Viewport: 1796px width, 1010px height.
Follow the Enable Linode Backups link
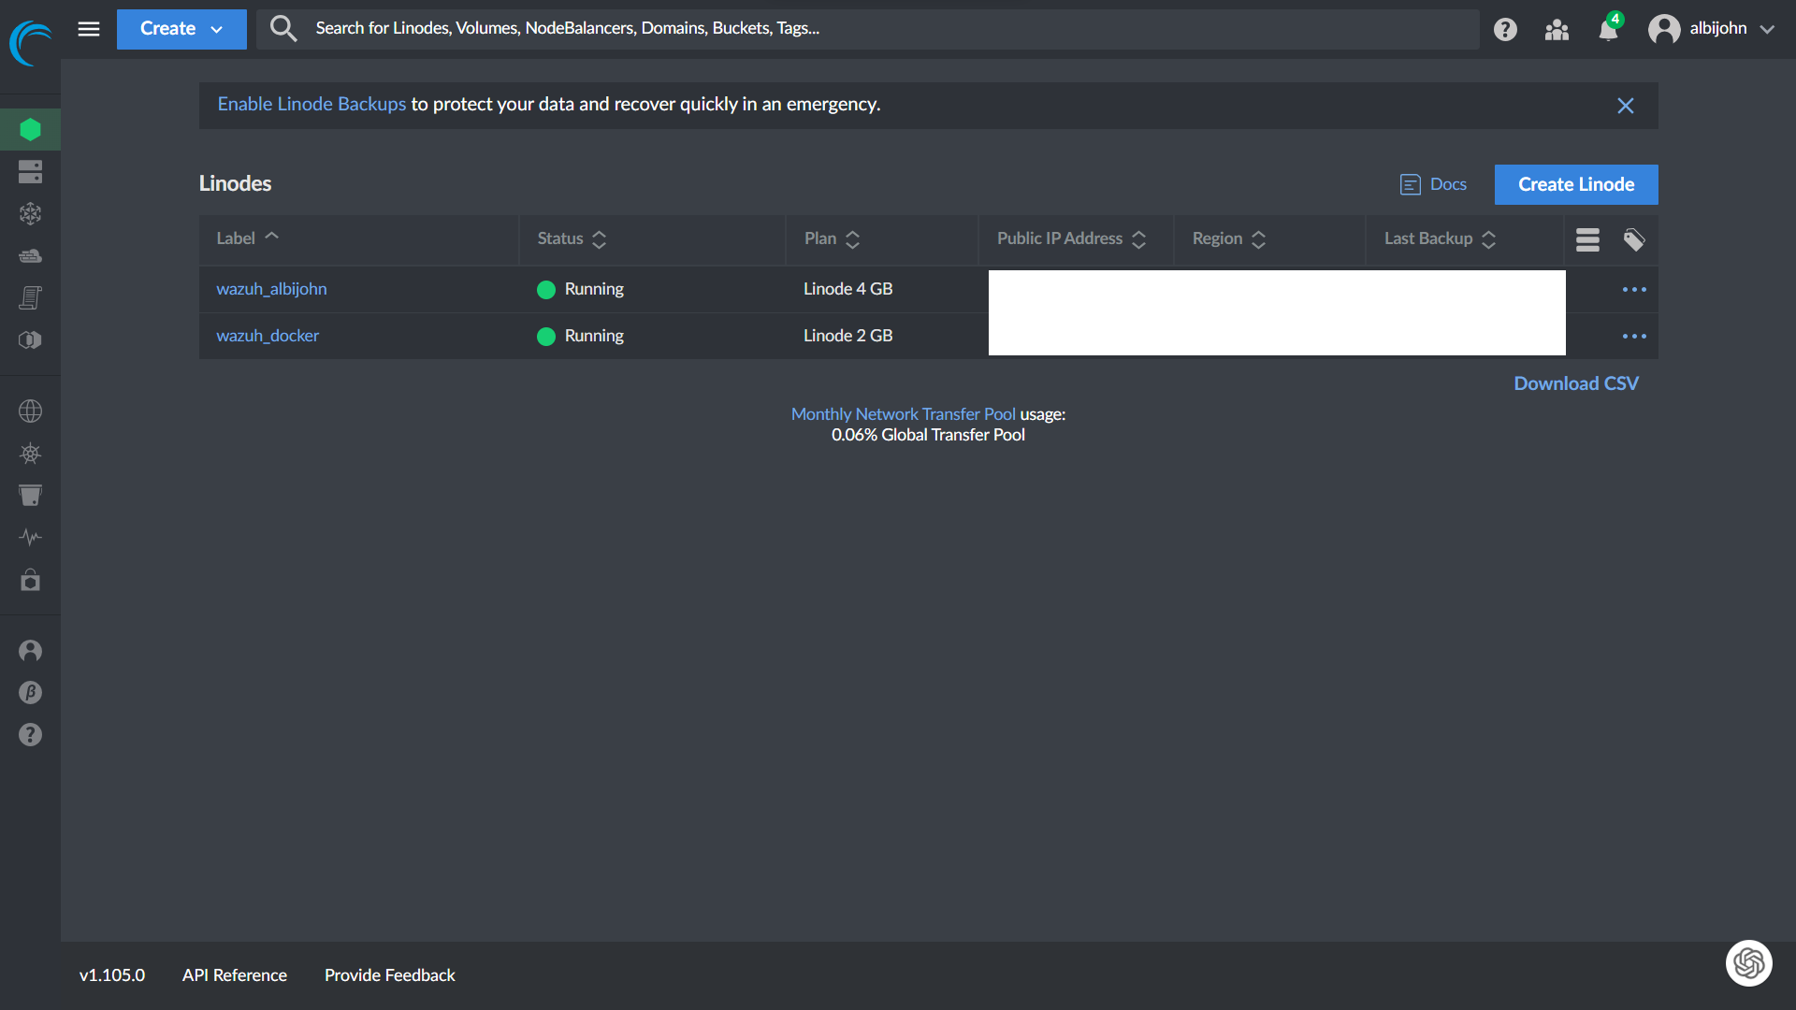(311, 104)
